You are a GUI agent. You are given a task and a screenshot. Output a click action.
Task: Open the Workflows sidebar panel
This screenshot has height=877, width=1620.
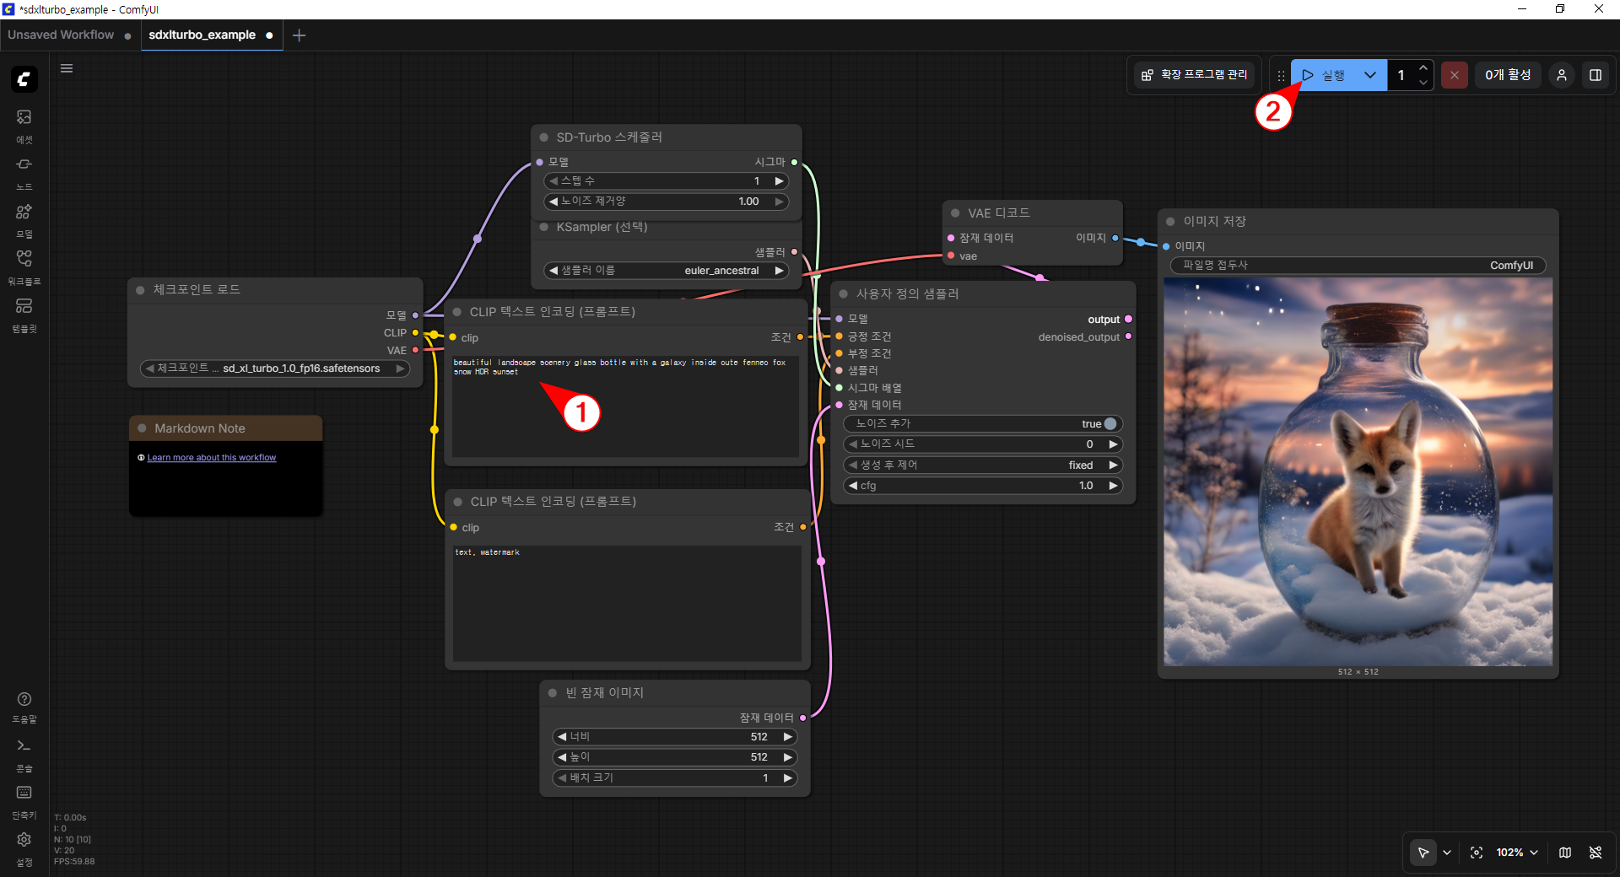(x=24, y=266)
